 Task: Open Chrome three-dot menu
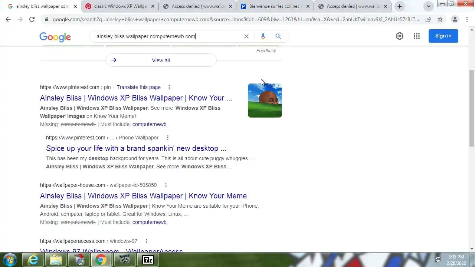coord(467,19)
